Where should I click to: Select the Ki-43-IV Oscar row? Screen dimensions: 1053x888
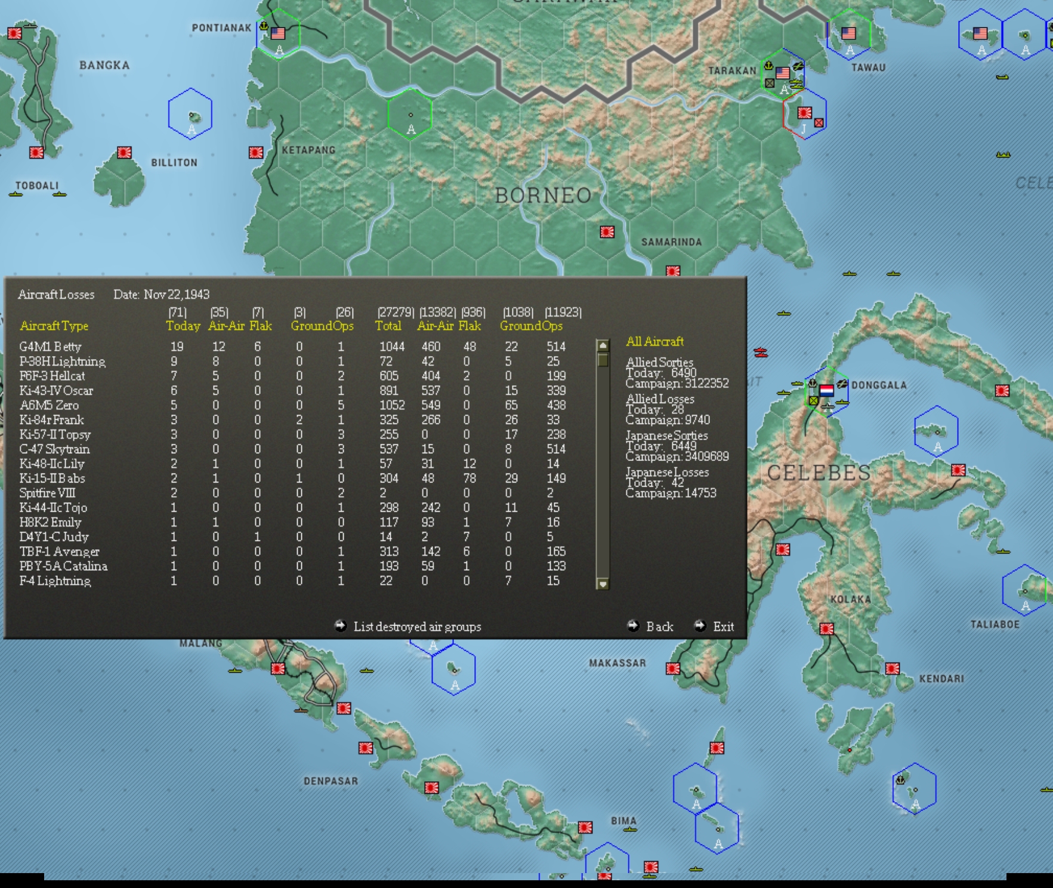coord(293,391)
